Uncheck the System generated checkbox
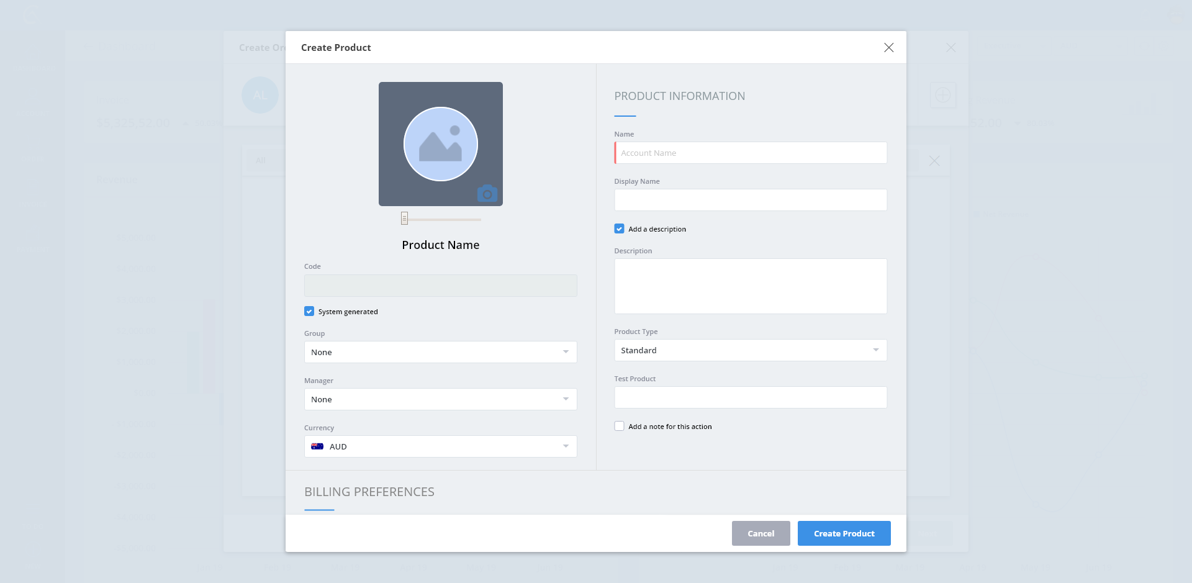Screen dimensions: 1192x583 coord(309,311)
